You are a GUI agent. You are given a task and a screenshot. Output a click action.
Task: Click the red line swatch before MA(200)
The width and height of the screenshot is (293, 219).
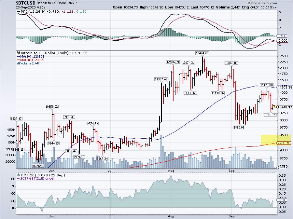pos(18,60)
